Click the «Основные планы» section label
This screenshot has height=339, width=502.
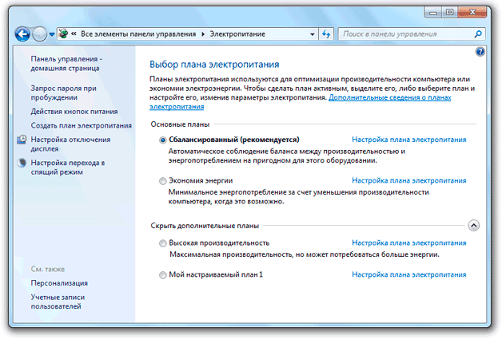pos(180,124)
